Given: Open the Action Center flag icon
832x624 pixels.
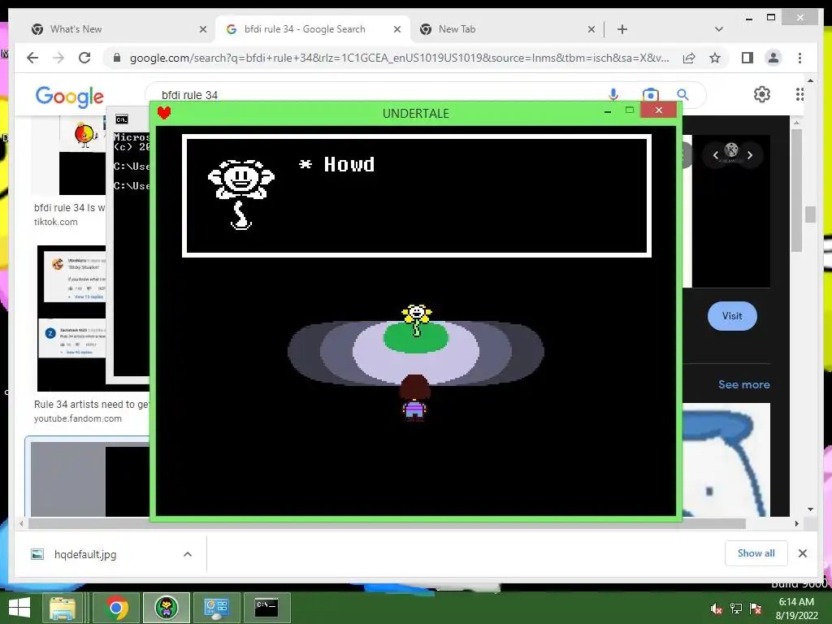Looking at the screenshot, I should tap(756, 609).
